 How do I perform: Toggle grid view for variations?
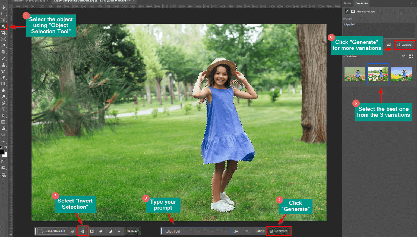click(412, 57)
